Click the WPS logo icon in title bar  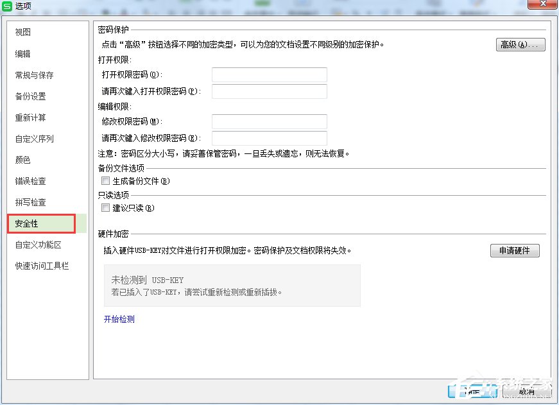tap(8, 4)
